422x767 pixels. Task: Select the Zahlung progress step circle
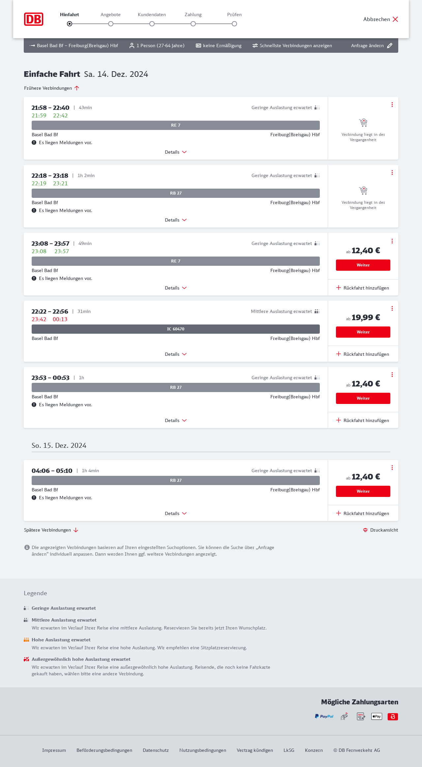pos(193,24)
